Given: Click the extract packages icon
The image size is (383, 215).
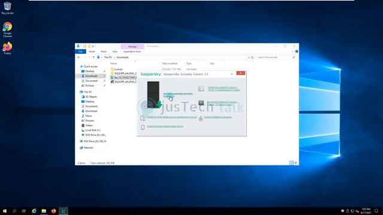Looking at the screenshot, I should [x=200, y=118].
